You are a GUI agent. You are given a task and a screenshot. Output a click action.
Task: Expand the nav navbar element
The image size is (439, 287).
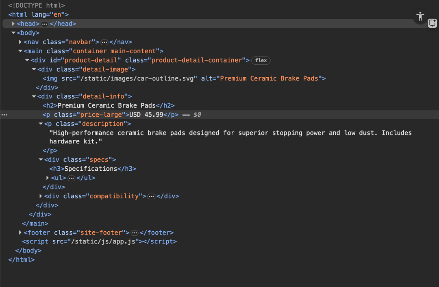click(x=20, y=42)
